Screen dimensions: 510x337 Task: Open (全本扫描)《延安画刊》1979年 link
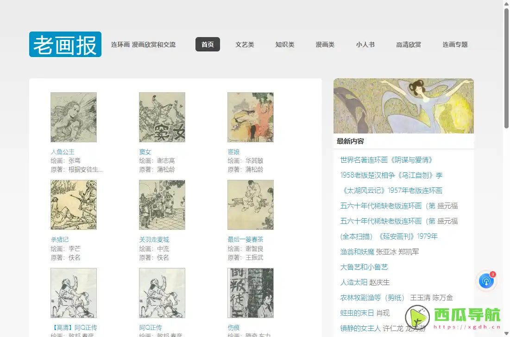tap(389, 236)
